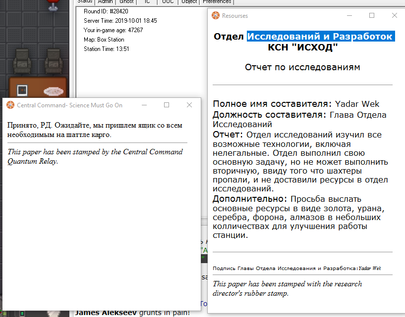This screenshot has height=317, width=405.
Task: Close the Central Command paper window
Action: click(189, 105)
